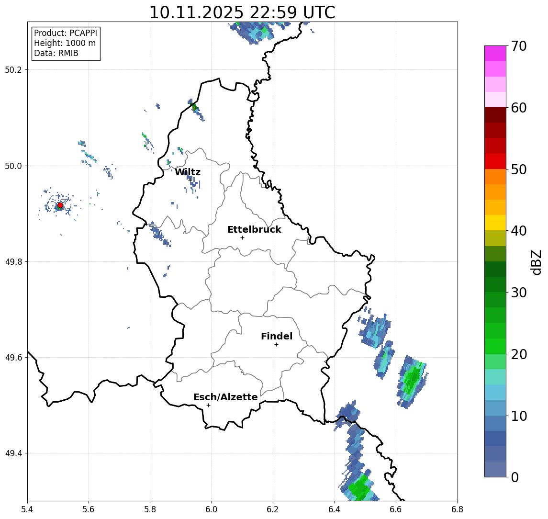The width and height of the screenshot is (548, 519).
Task: Click the colorbar tick label '40'
Action: point(519,231)
